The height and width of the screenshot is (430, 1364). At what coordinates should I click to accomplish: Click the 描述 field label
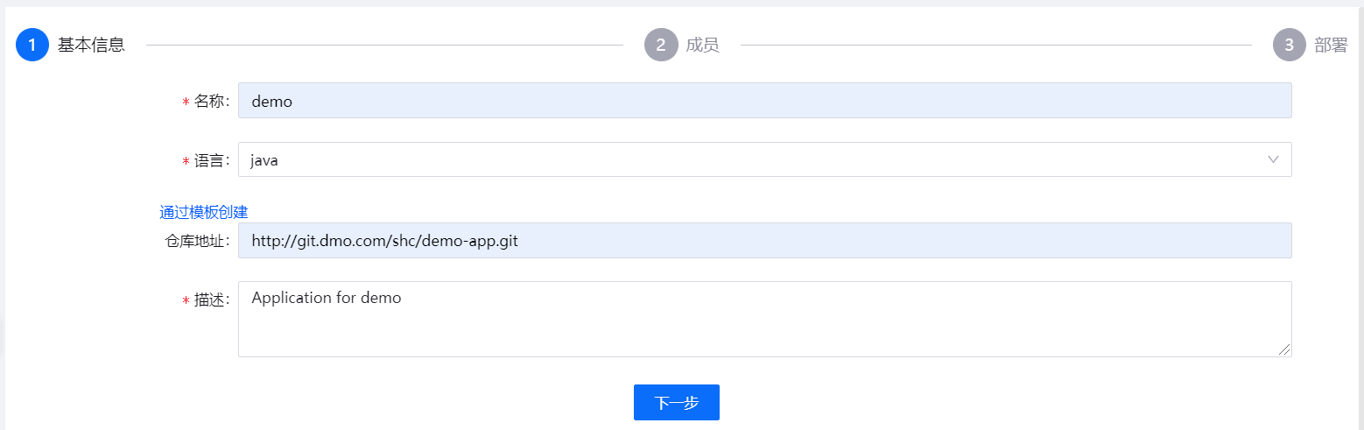point(210,300)
